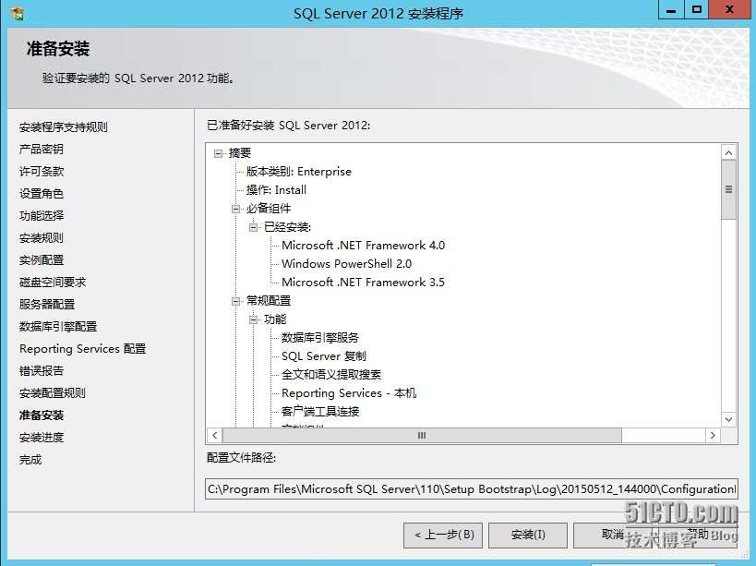Click the horizontal scrollbar thumb
The height and width of the screenshot is (566, 756).
coord(422,435)
